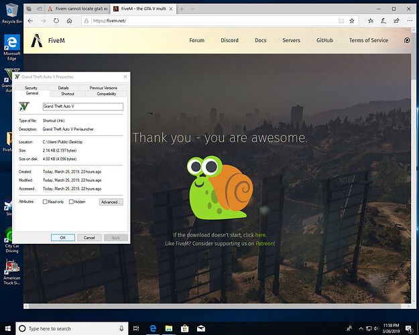The width and height of the screenshot is (419, 335).
Task: Click the padlock site security icon
Action: click(x=86, y=21)
